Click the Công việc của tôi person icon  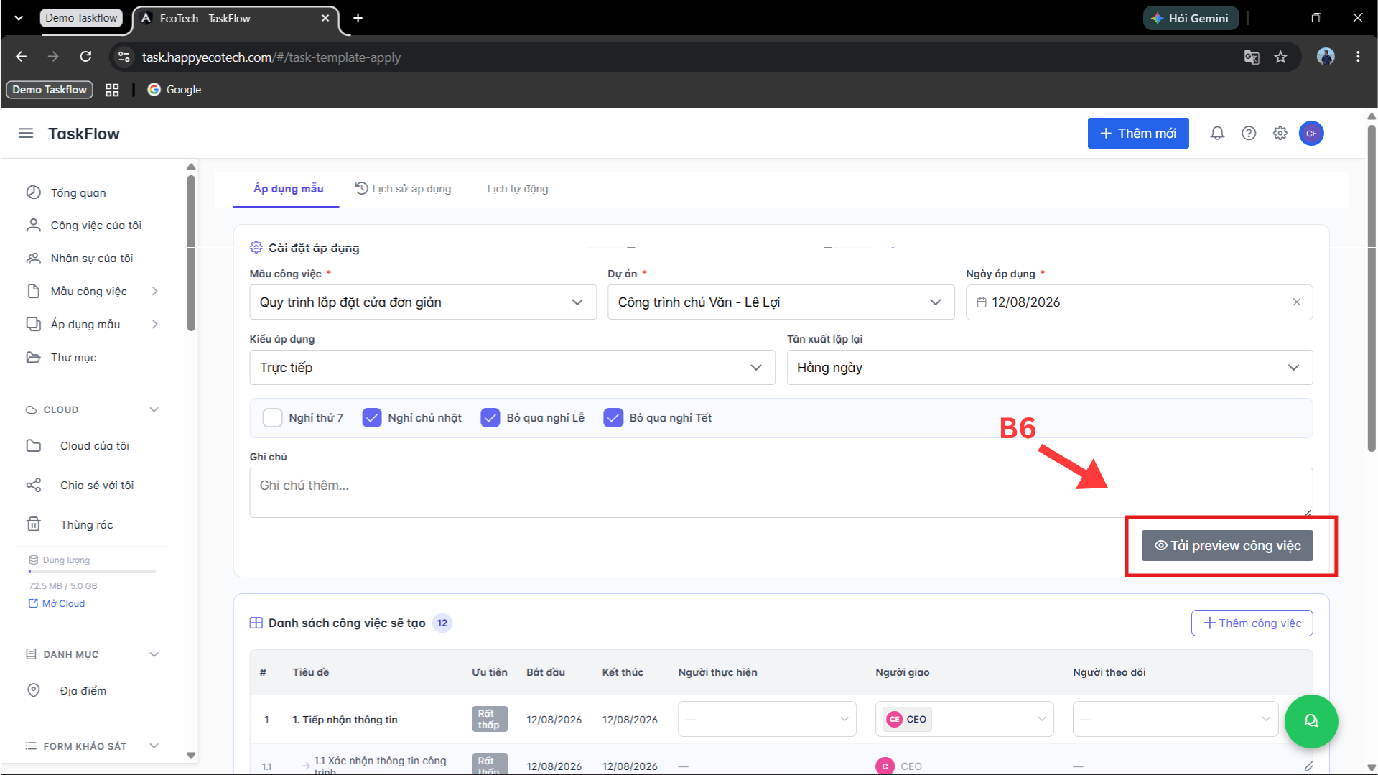click(33, 225)
